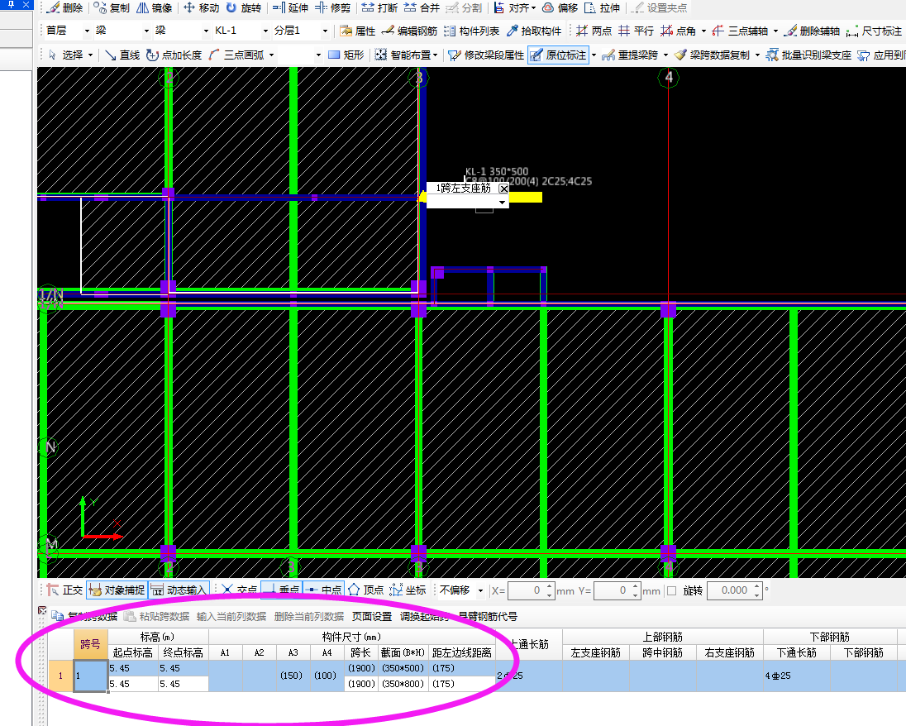Select the Move (移动) tool
Viewport: 906px width, 726px height.
pos(201,8)
